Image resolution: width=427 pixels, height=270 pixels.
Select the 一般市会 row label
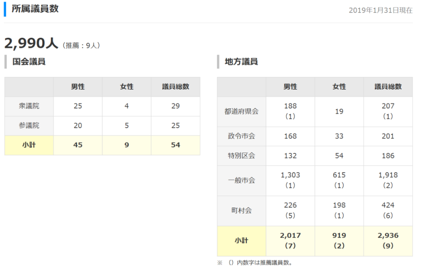(x=241, y=180)
